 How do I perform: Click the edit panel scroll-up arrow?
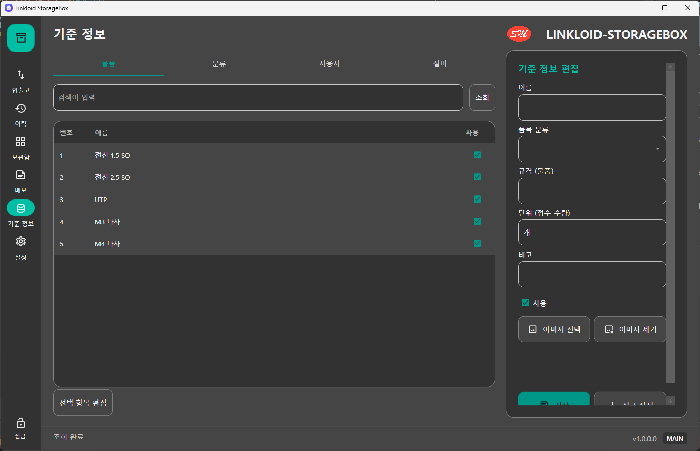point(670,67)
